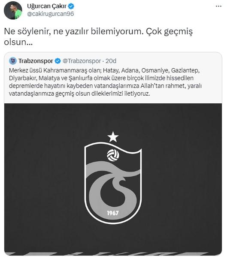Viewport: 227px width, 259px height.
Task: Open the @Trabzonspor handle in quoted tweet
Action: click(82, 61)
